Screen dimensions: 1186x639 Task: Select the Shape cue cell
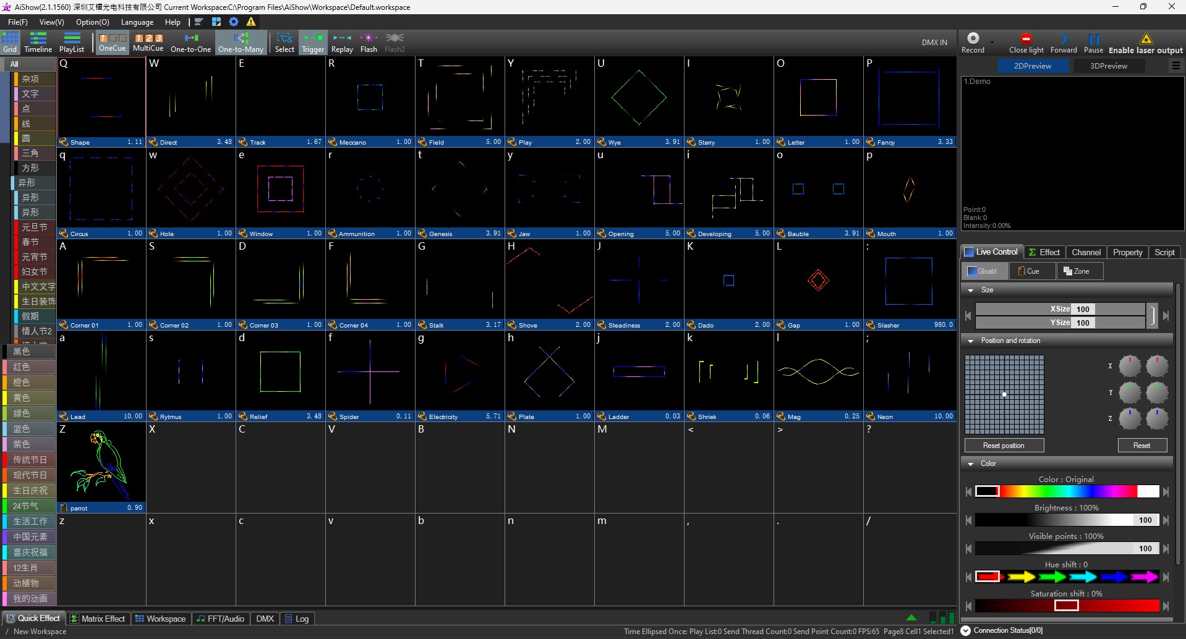(101, 102)
